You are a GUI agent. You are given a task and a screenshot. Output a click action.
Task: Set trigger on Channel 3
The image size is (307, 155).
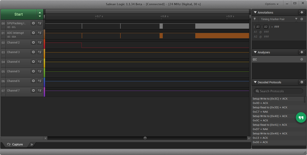40,52
